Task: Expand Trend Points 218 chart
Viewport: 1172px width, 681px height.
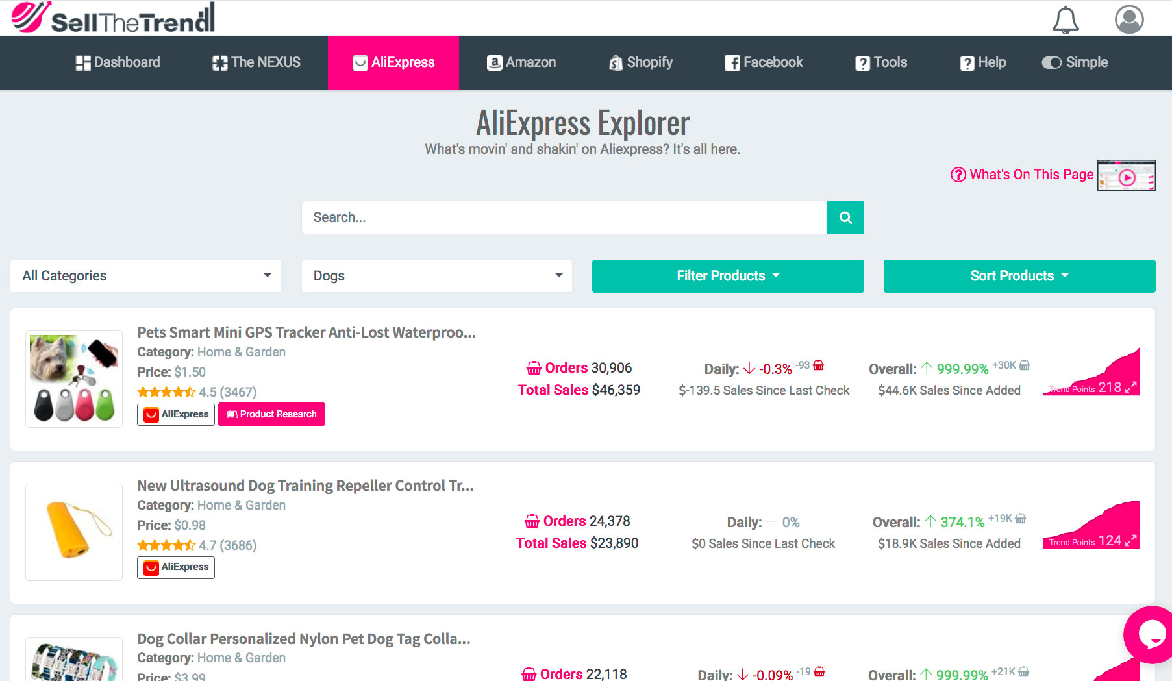Action: (1130, 388)
